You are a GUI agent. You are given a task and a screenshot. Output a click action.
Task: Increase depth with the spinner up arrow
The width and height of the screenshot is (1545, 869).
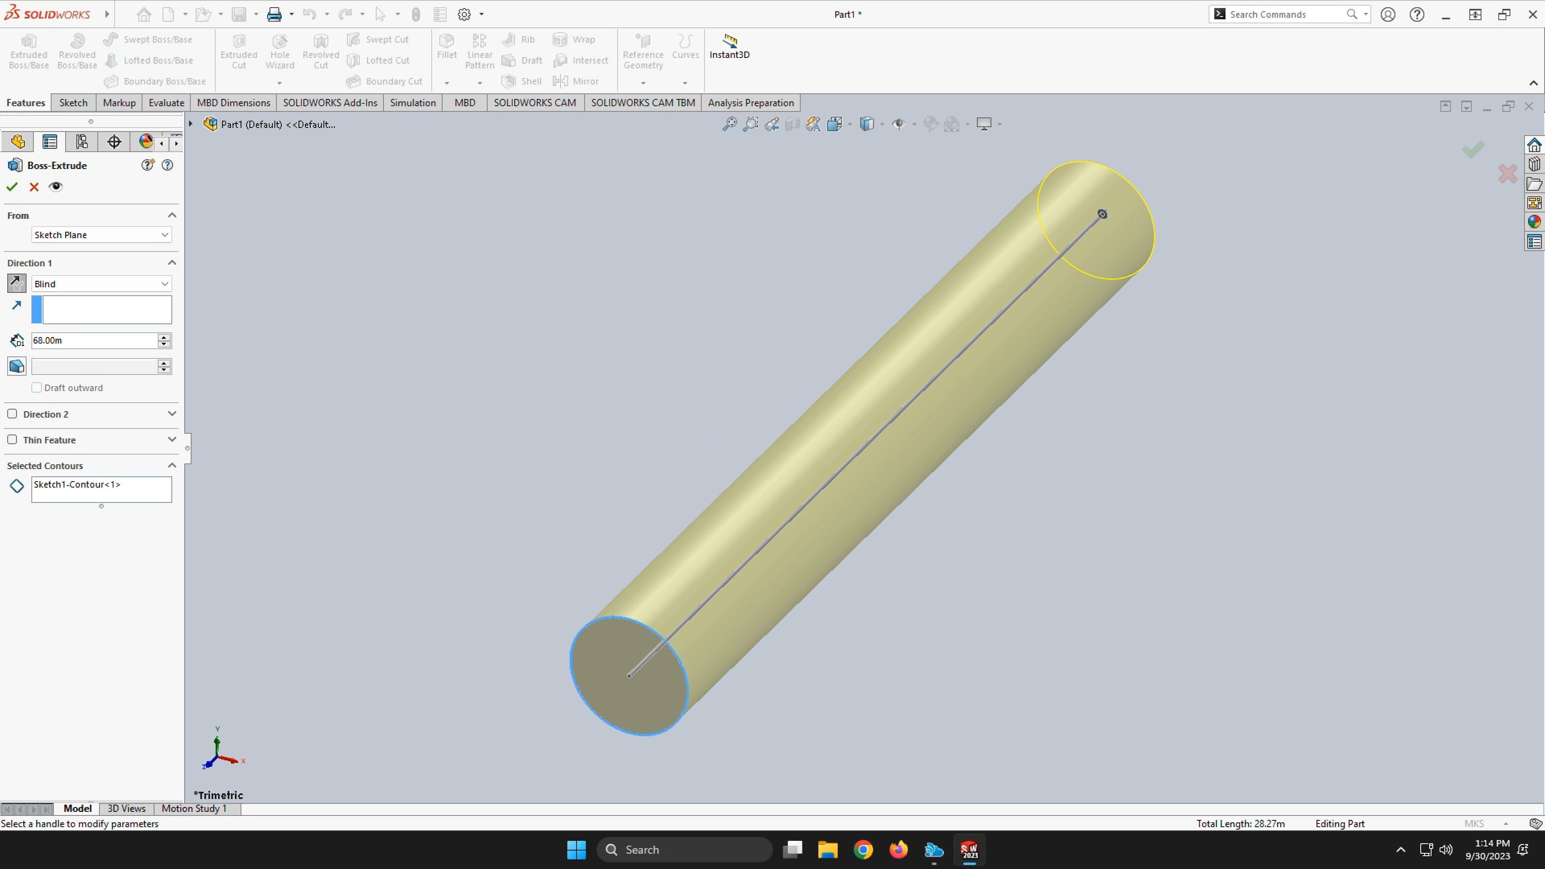(x=164, y=337)
